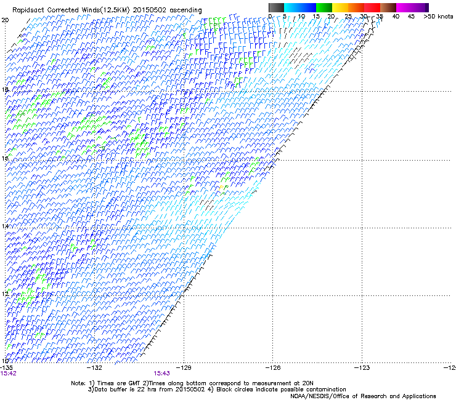Click the legend's '40' speed label
Viewport: 456px width, 400px height.
tap(396, 17)
